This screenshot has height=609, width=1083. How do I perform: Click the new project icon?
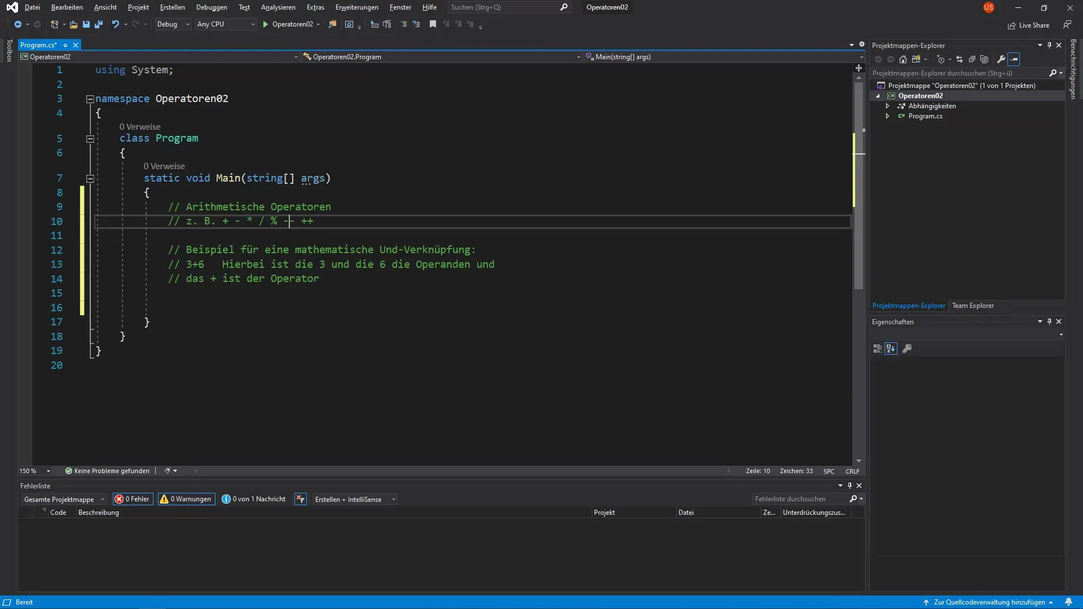(x=54, y=24)
